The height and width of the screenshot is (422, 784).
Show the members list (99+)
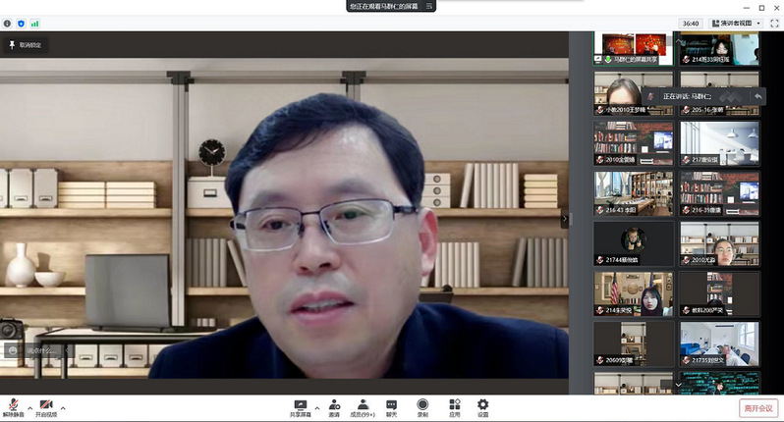tap(363, 407)
